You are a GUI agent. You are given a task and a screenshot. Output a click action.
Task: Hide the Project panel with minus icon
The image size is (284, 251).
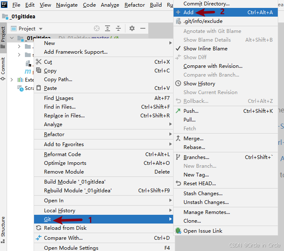143,28
